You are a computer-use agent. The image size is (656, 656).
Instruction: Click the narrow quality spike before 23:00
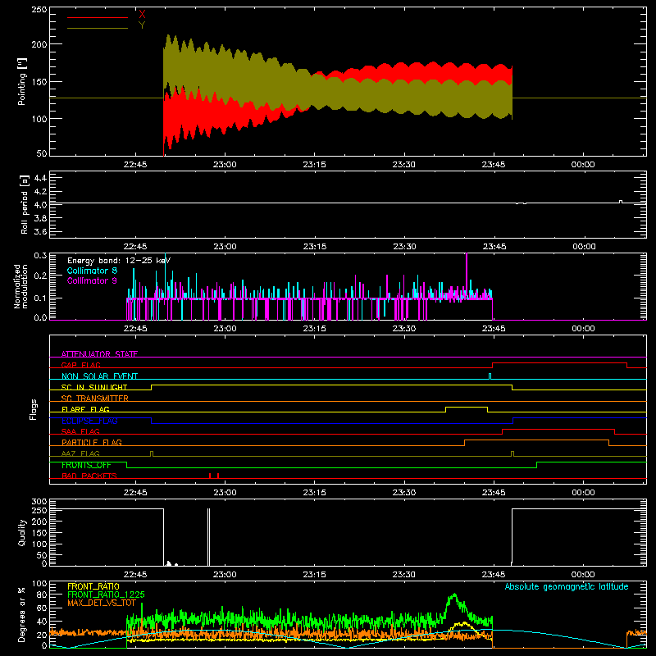[209, 537]
